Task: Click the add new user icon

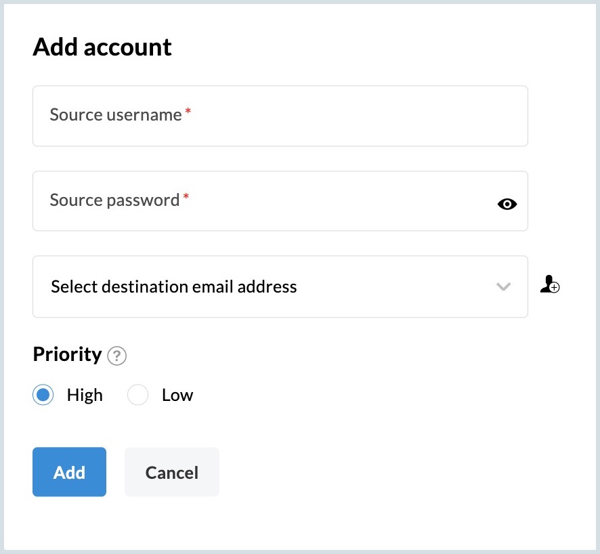Action: [x=549, y=286]
